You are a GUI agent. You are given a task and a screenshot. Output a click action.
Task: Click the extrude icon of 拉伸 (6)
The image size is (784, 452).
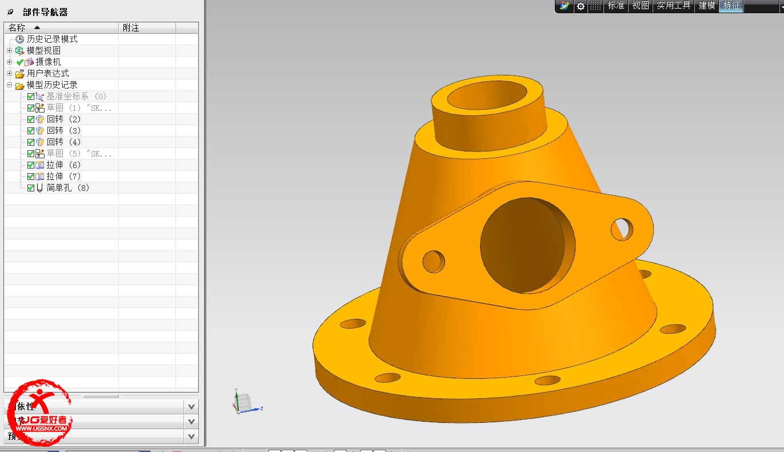tap(40, 165)
